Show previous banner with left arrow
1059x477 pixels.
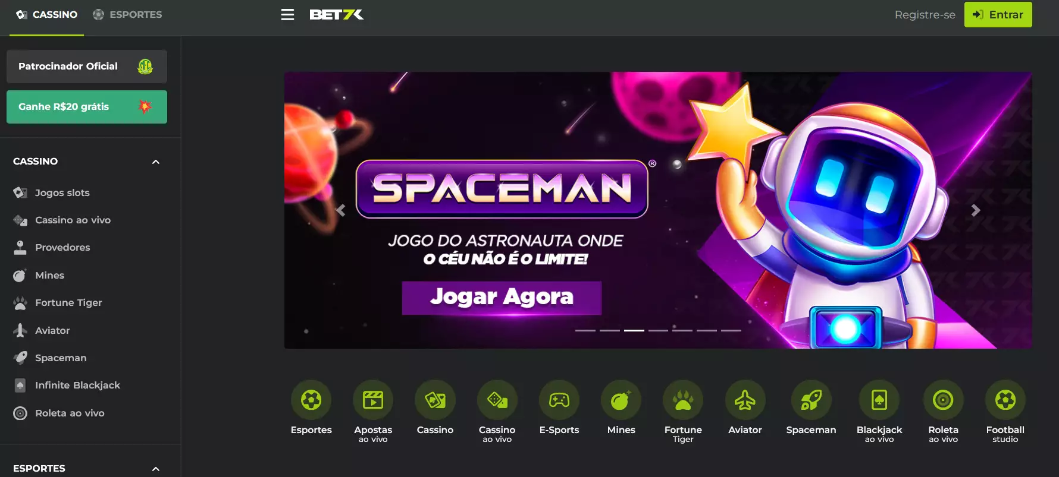[x=341, y=210]
